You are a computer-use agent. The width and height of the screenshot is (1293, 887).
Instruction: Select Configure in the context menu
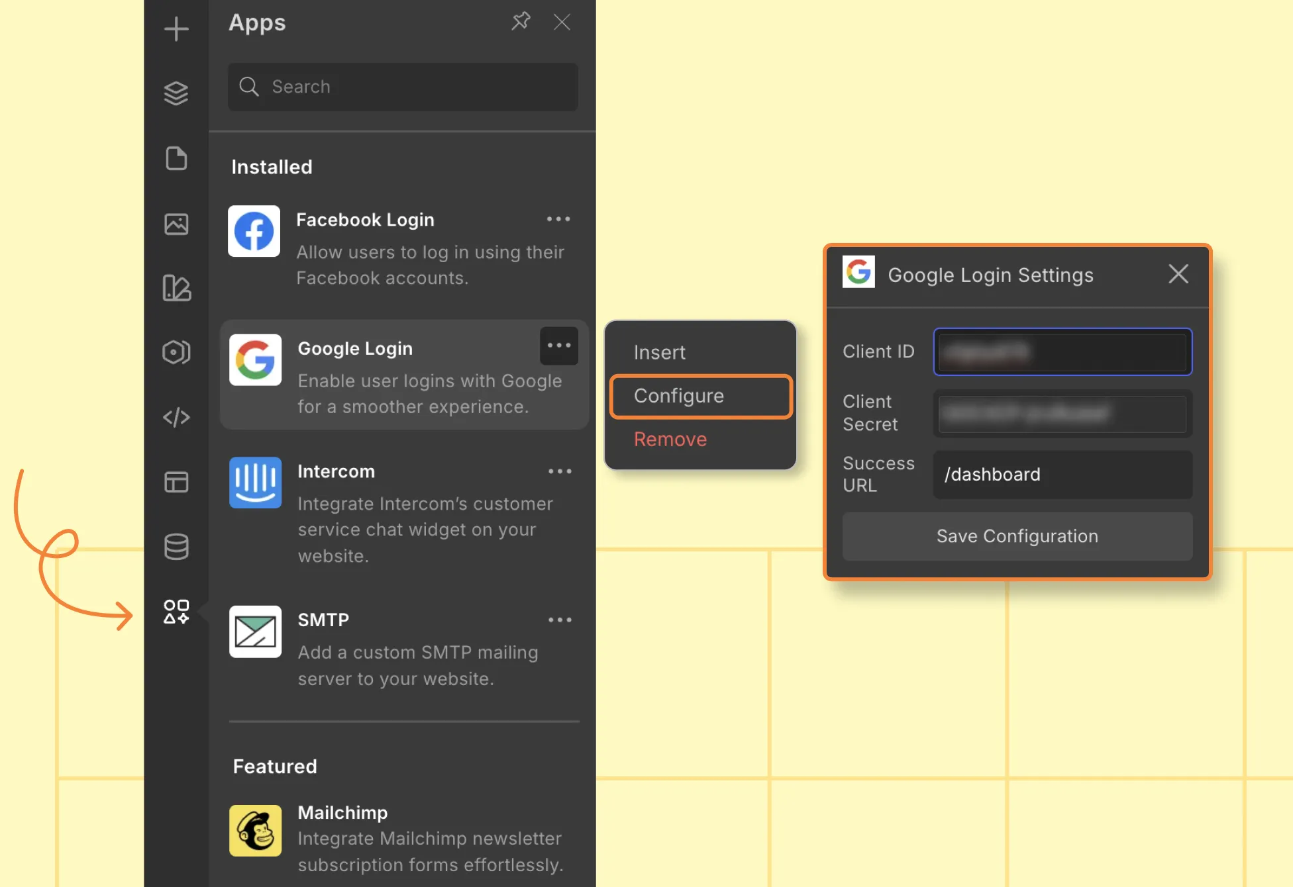click(x=679, y=396)
